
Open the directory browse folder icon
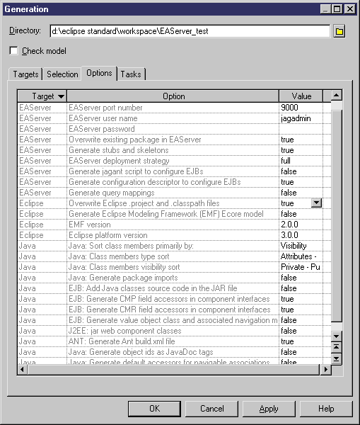coord(339,31)
